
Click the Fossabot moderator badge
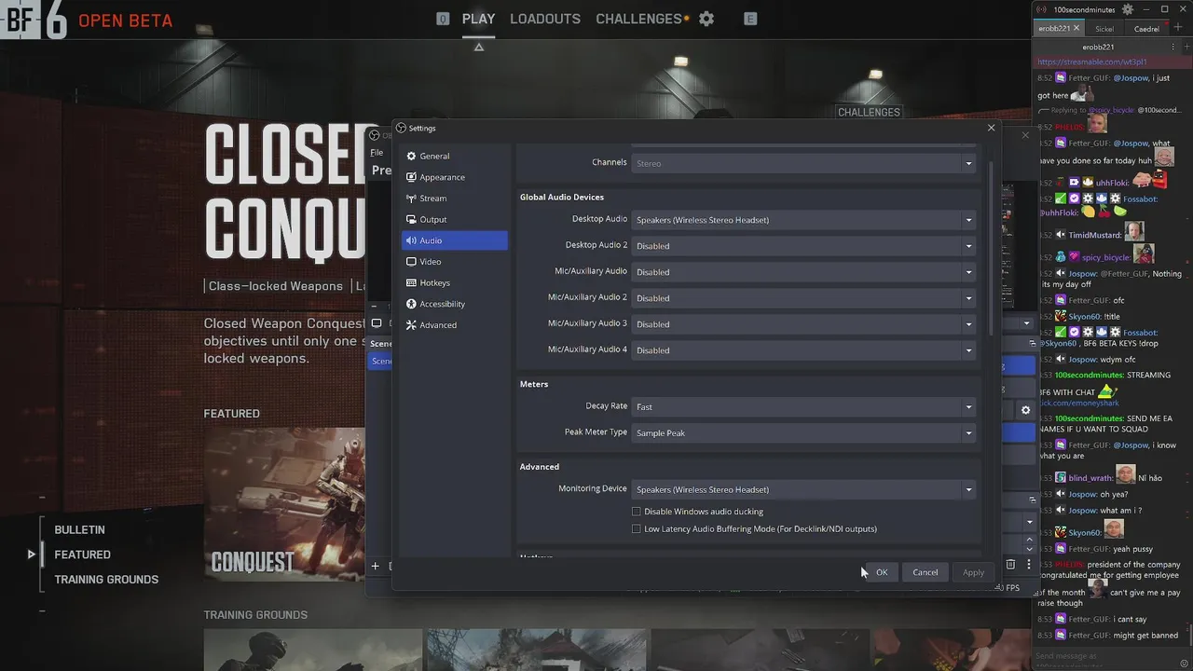coord(1061,199)
